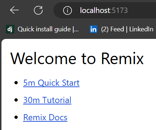Image resolution: width=156 pixels, height=130 pixels.
Task: Go back using the browser back arrow
Action: (14, 10)
